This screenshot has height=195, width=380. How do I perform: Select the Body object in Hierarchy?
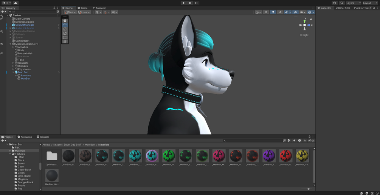[x=21, y=50]
